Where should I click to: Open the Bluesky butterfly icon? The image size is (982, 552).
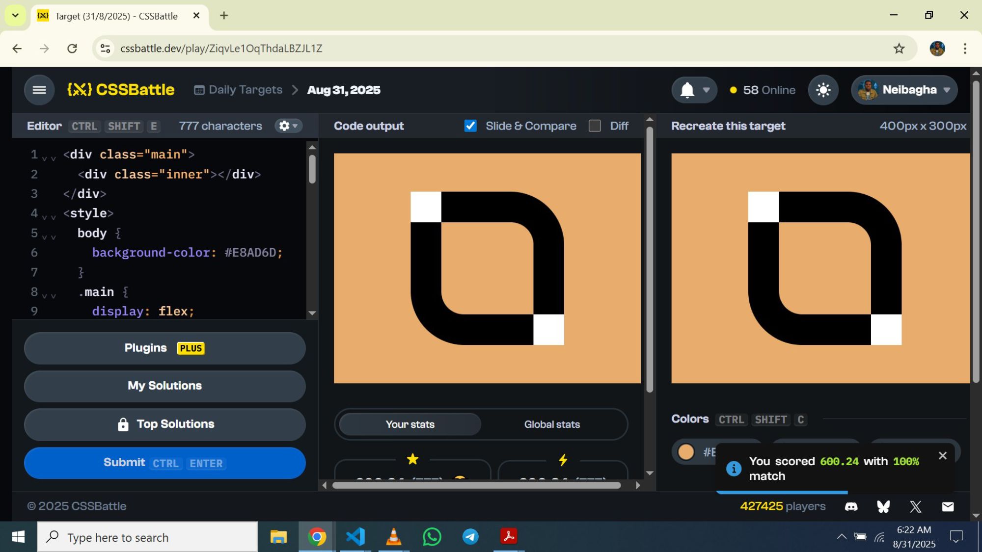(x=883, y=506)
